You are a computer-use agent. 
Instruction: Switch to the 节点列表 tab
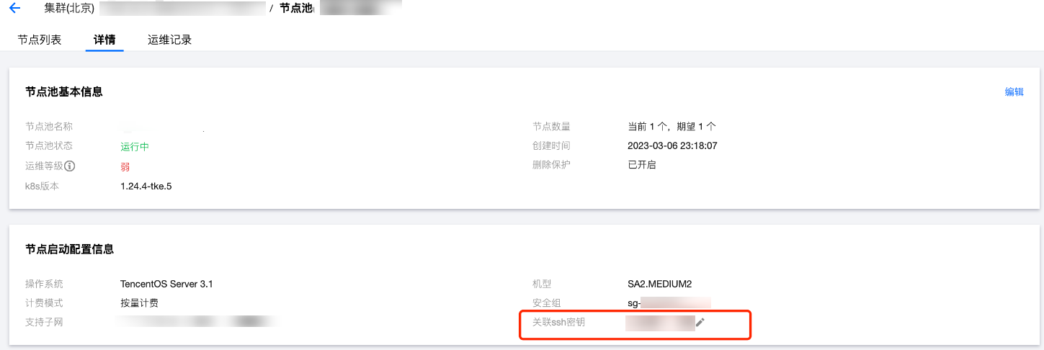pyautogui.click(x=40, y=40)
